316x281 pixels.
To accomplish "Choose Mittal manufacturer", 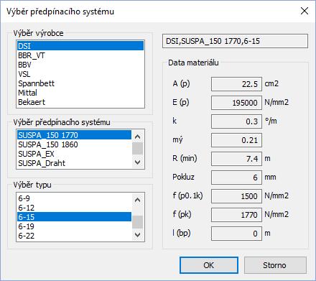I will pos(80,93).
